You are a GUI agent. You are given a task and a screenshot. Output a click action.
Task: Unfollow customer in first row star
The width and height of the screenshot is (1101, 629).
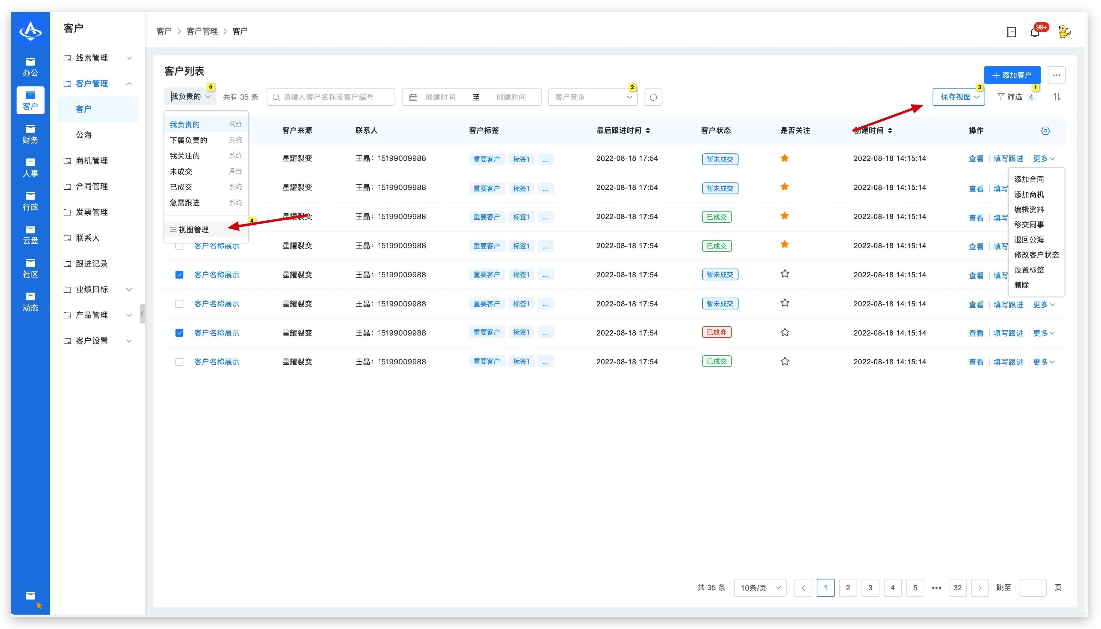(x=785, y=158)
